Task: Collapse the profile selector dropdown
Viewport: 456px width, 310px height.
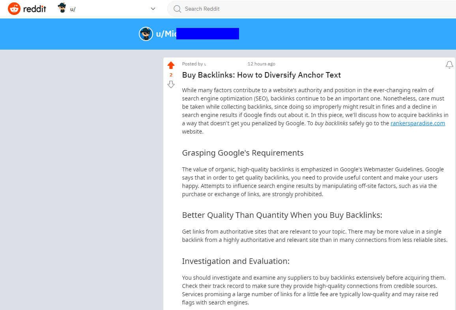Action: (x=153, y=8)
